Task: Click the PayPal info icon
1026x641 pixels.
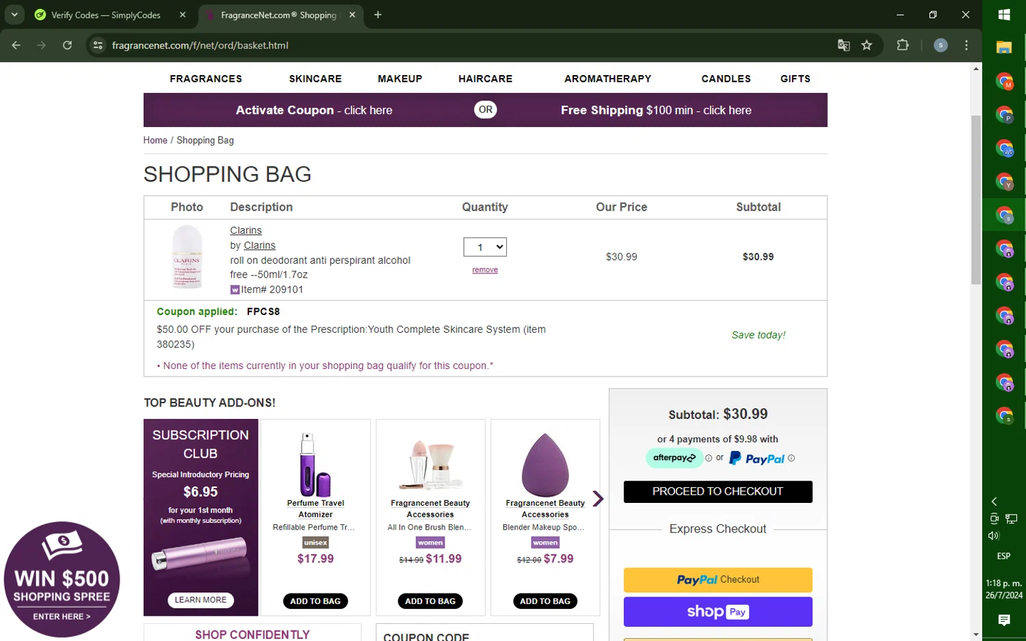Action: pyautogui.click(x=791, y=459)
